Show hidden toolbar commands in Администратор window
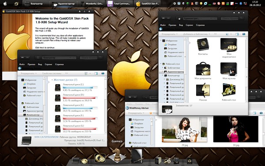 216,34
